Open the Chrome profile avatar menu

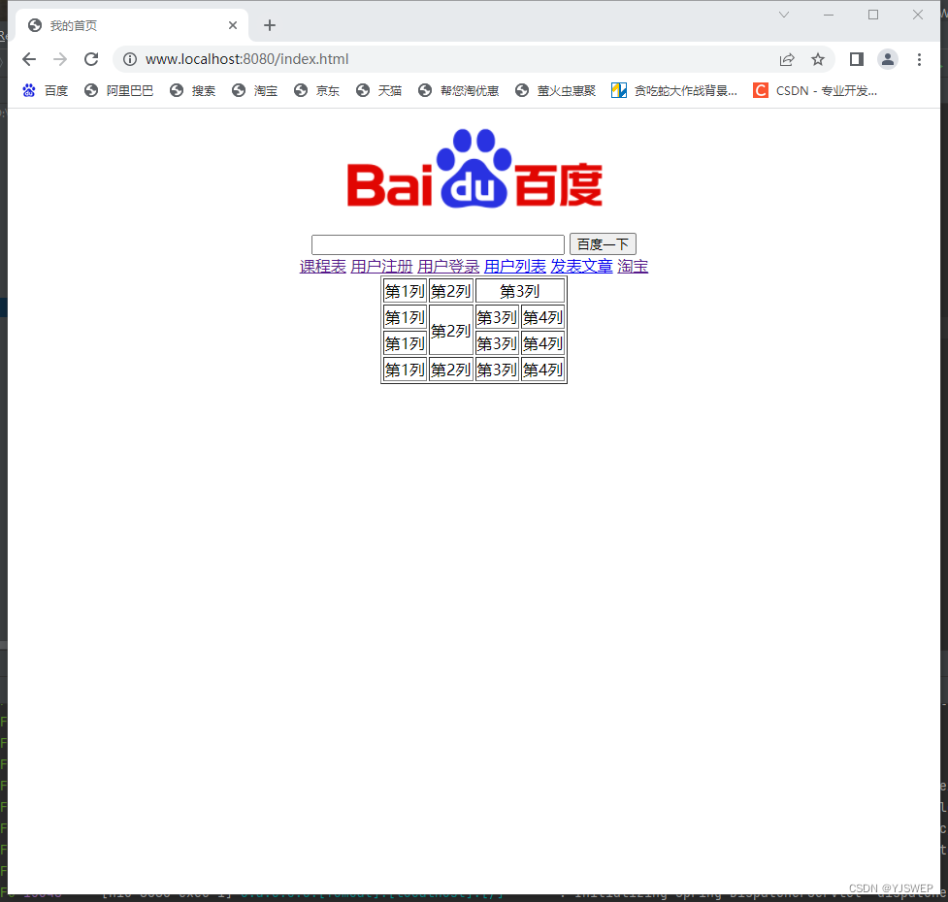point(888,59)
